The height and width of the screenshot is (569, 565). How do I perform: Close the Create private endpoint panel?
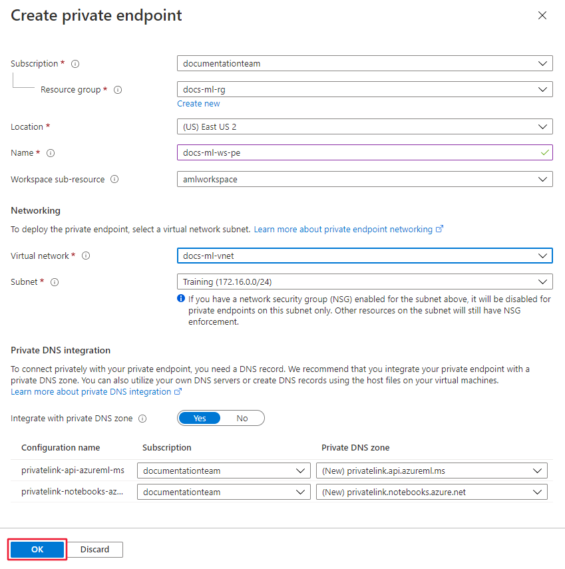[542, 15]
